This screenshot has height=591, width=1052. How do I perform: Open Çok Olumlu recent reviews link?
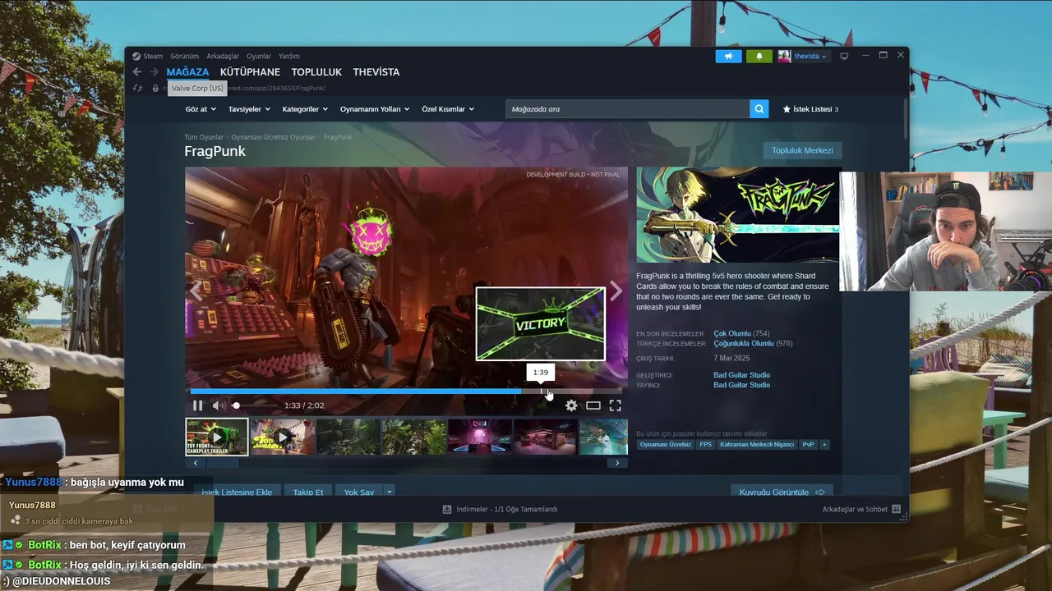[x=732, y=333]
